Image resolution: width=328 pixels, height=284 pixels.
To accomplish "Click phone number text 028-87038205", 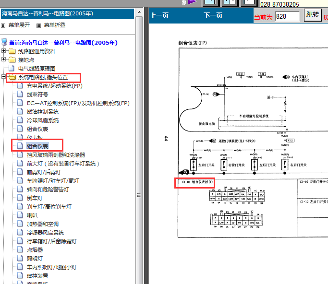I will coord(279,4).
